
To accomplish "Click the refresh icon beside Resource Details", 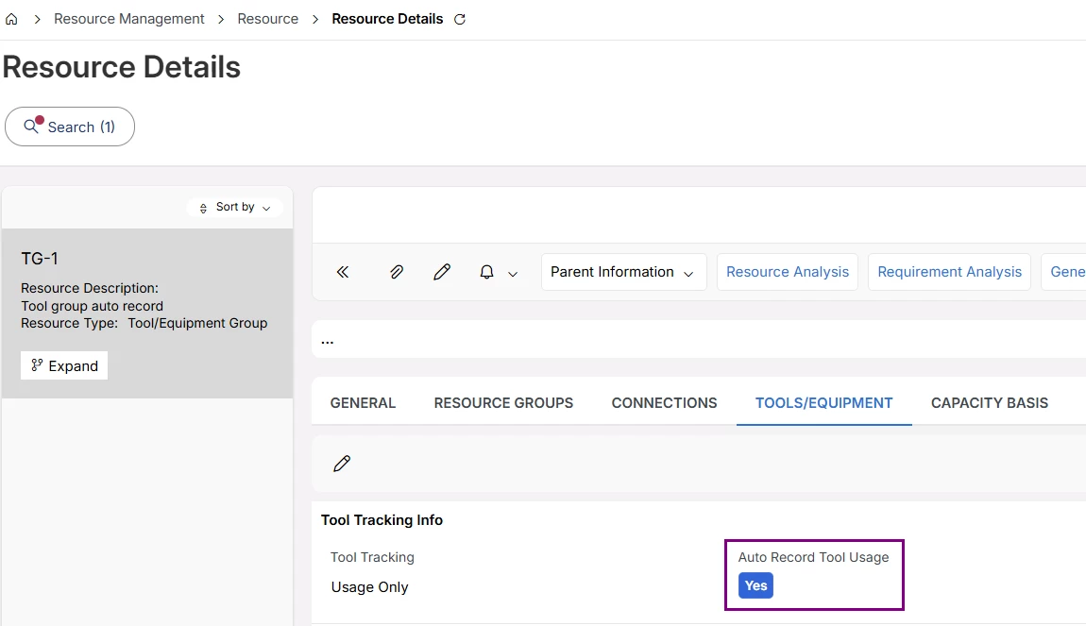I will click(x=460, y=19).
